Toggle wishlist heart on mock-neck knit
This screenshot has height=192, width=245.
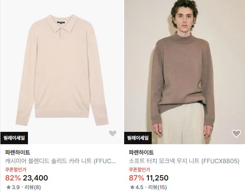[236, 133]
